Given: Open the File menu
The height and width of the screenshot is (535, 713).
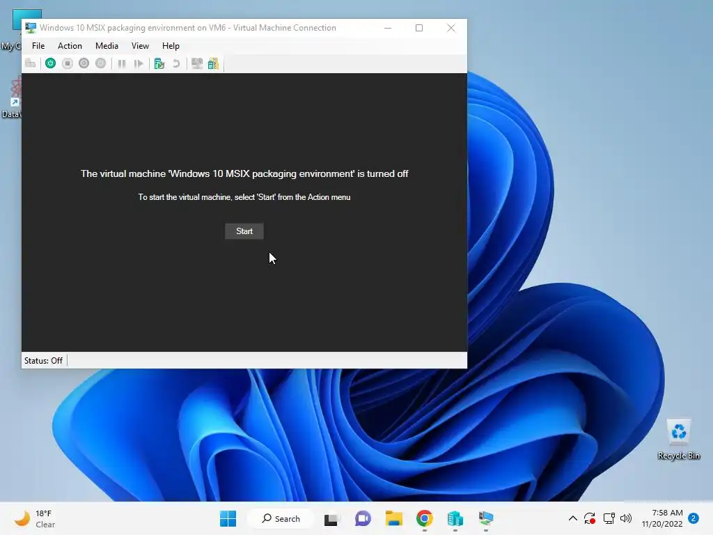Looking at the screenshot, I should pyautogui.click(x=38, y=46).
